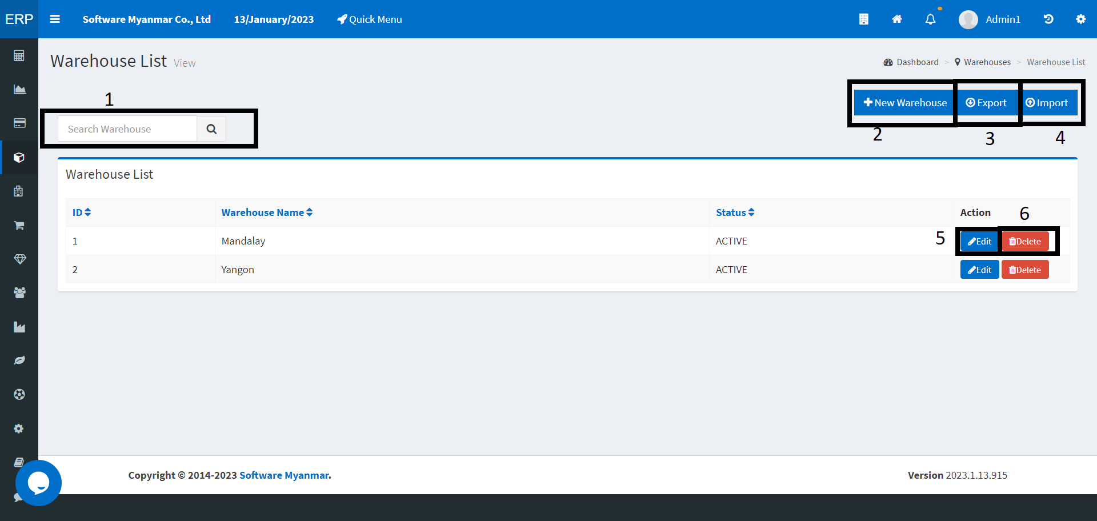
Task: Click ACTIVE status of Yangon row
Action: point(731,270)
